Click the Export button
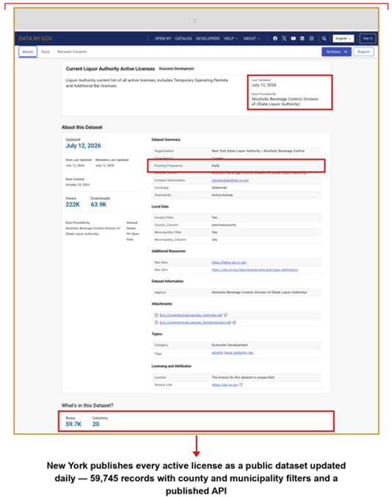Viewport: 392px width, 497px height. [363, 51]
